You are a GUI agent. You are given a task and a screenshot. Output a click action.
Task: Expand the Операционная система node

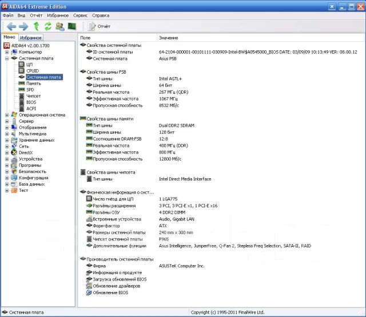(x=7, y=115)
